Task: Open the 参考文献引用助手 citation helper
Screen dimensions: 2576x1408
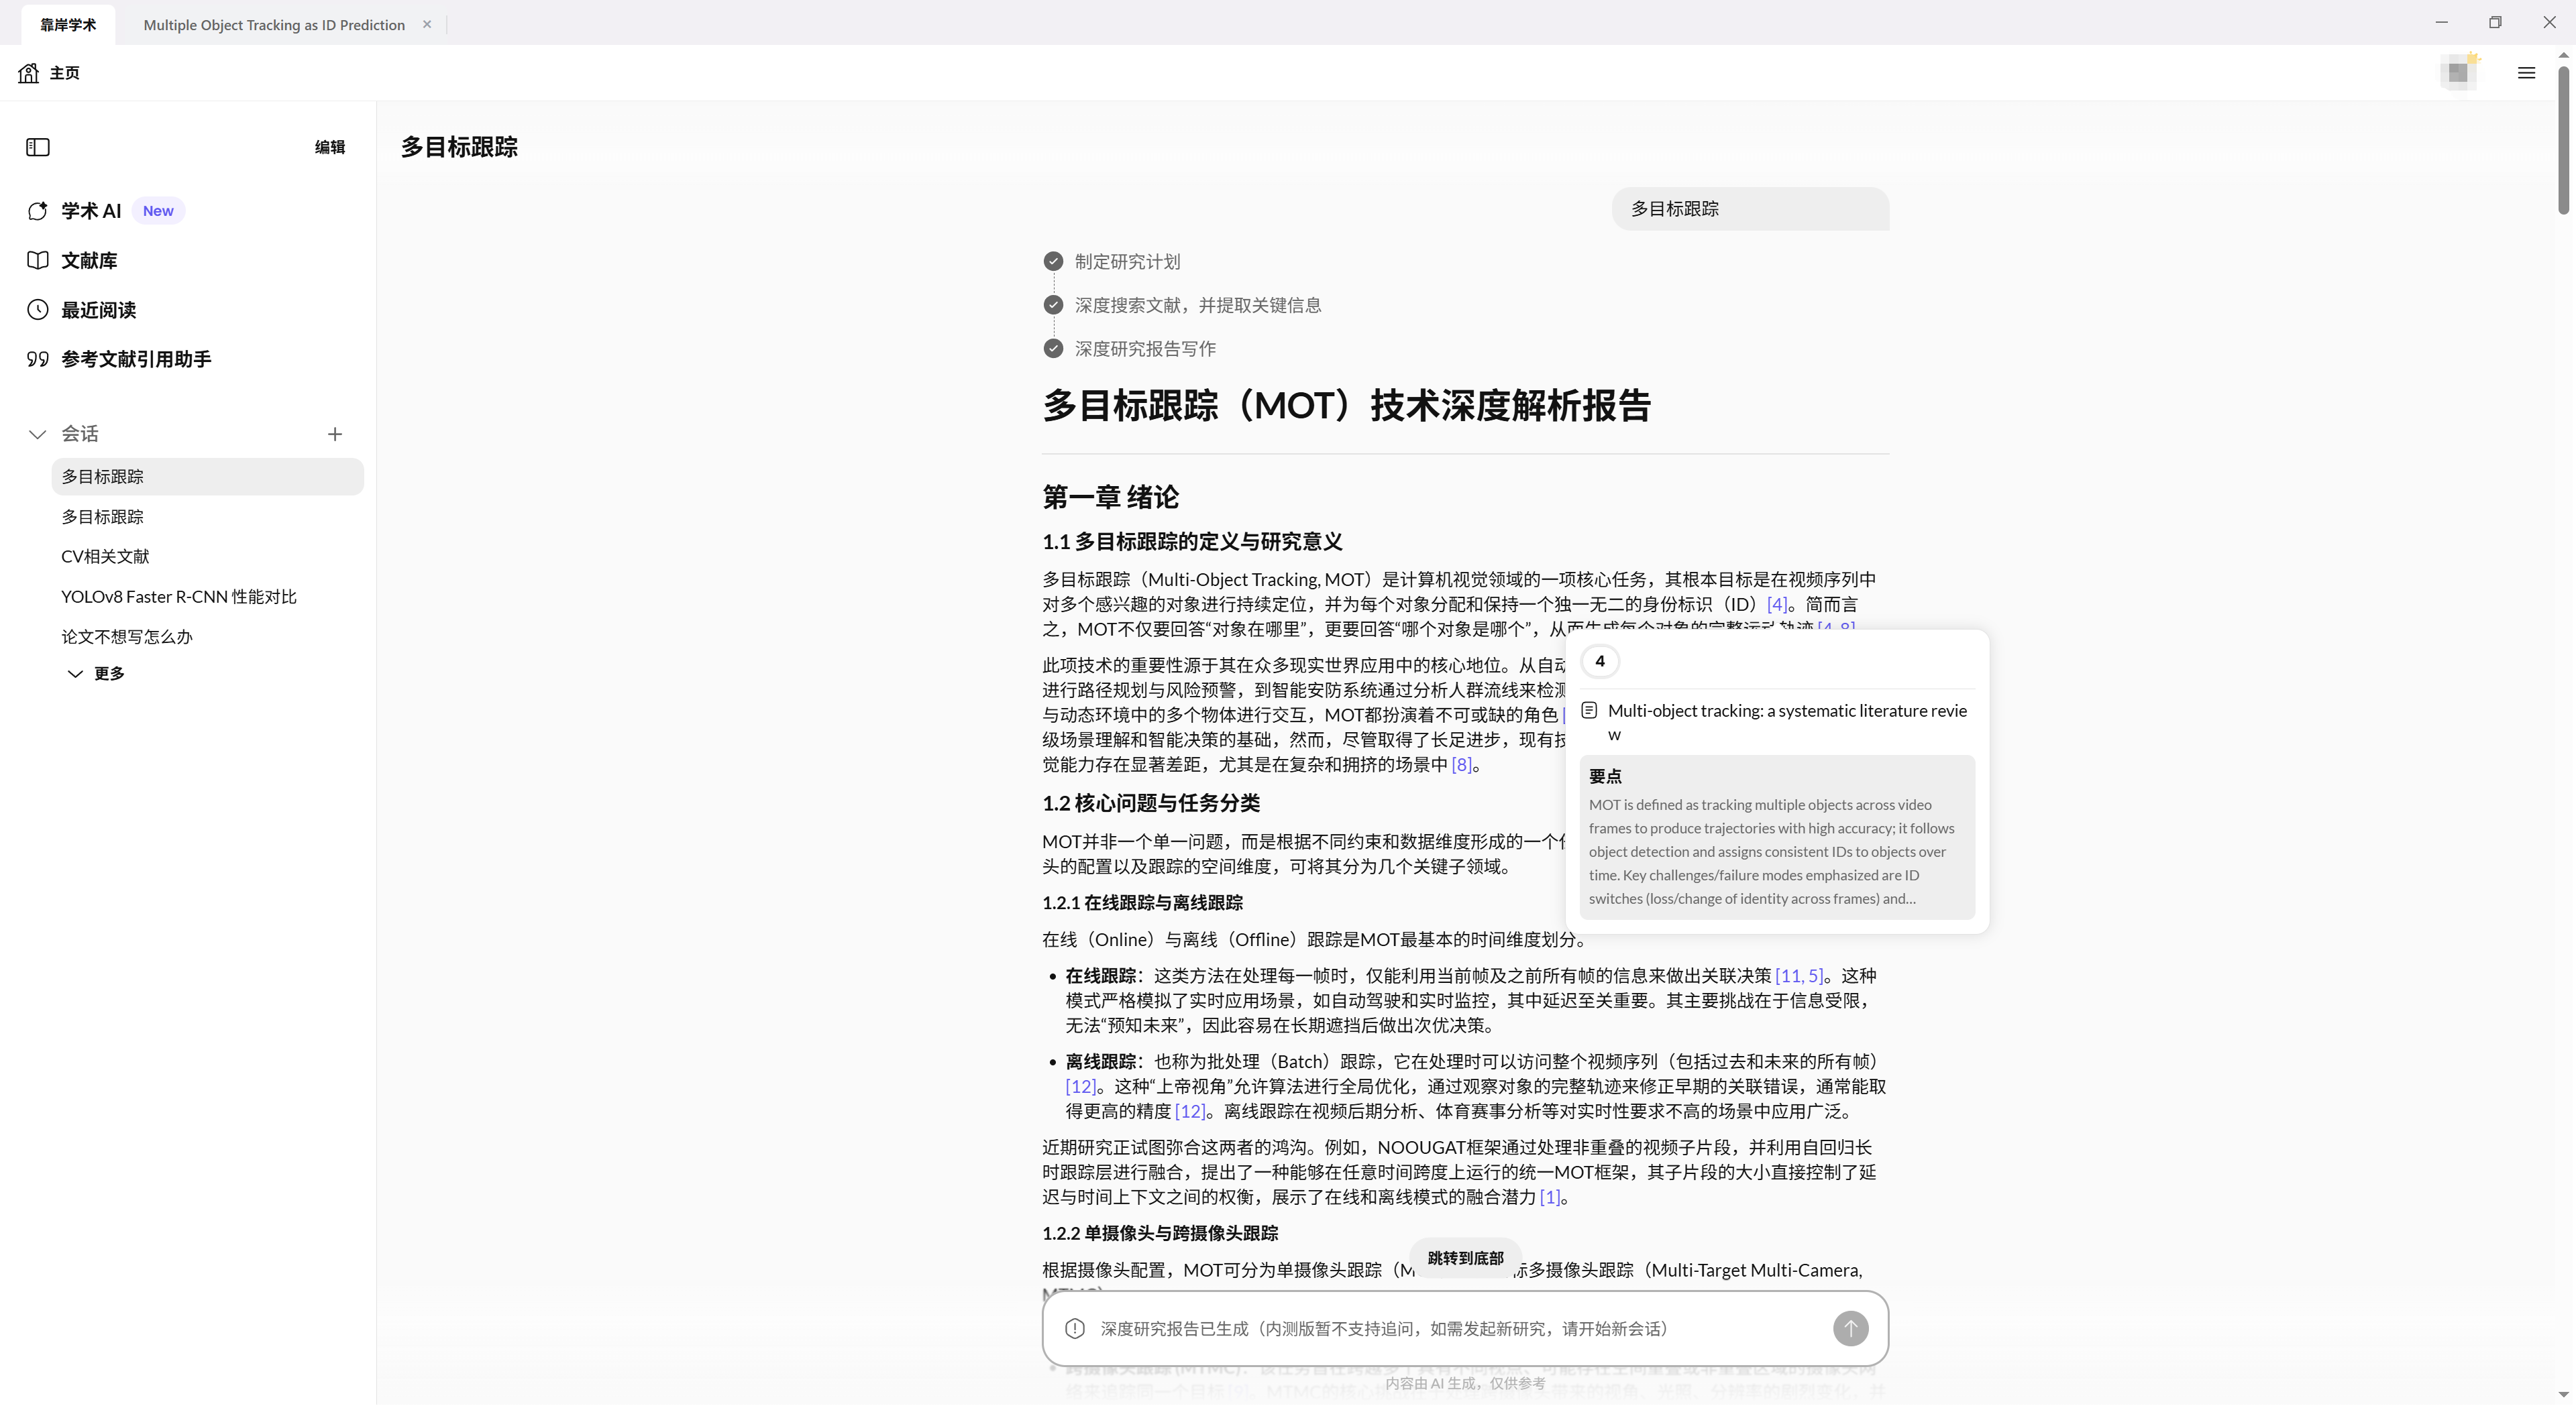Action: click(x=136, y=359)
